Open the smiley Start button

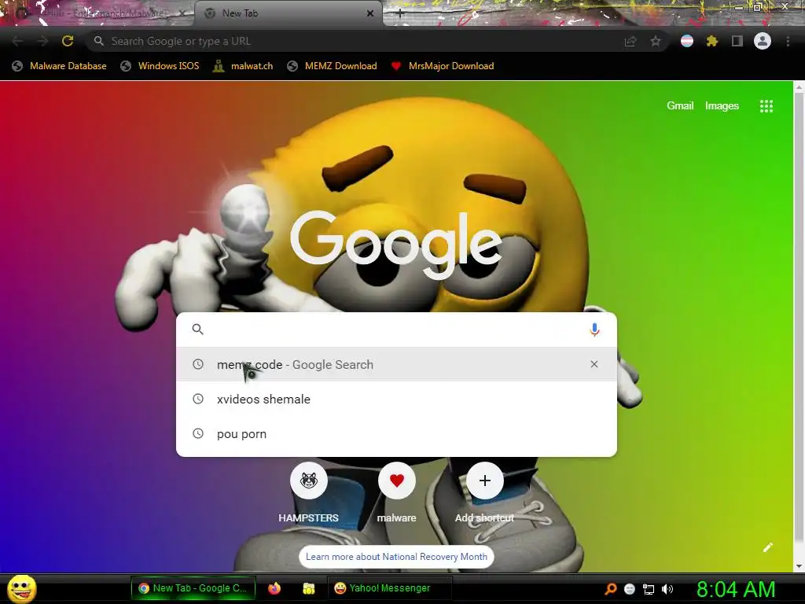pos(22,588)
